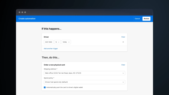This screenshot has width=169, height=95.
Task: Open the 'today' value dropdown
Action: [x=66, y=42]
